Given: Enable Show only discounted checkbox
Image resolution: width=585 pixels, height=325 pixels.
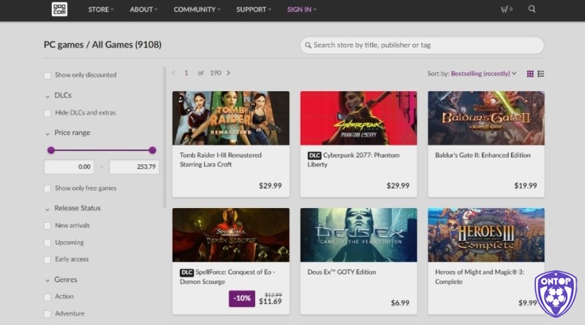Looking at the screenshot, I should click(48, 76).
